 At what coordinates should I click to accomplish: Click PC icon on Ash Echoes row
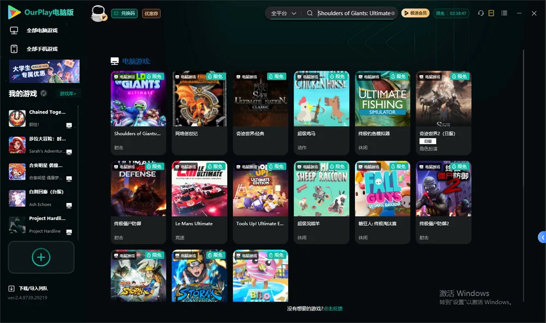tap(69, 205)
